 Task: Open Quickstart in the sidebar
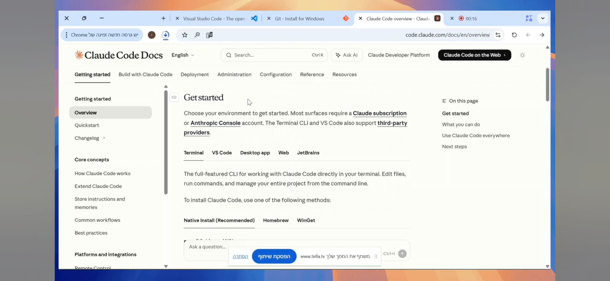87,125
